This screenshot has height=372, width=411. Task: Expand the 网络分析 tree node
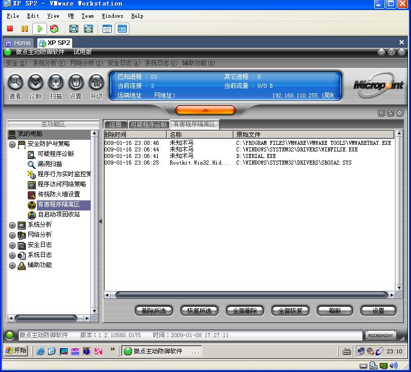(x=12, y=235)
